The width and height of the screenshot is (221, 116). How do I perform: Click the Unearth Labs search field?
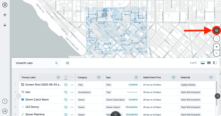click(37, 63)
